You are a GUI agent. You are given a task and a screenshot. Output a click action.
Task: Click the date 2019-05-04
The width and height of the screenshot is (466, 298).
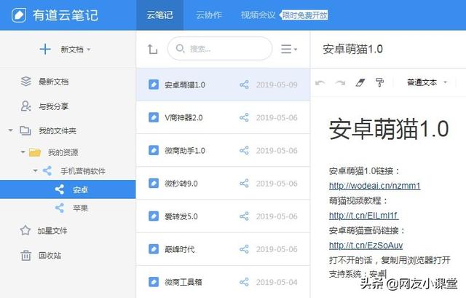point(277,282)
